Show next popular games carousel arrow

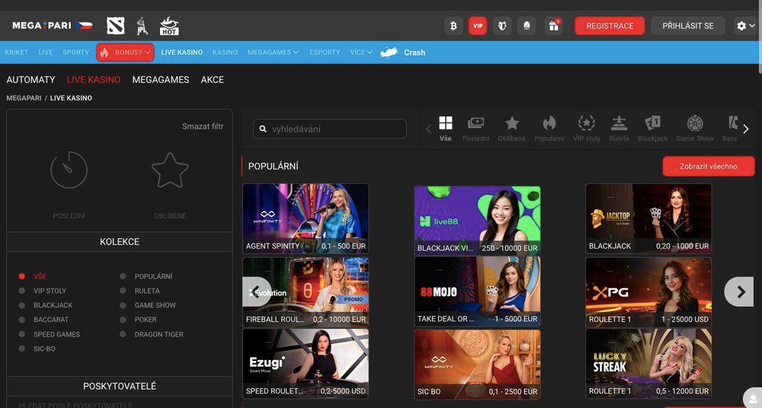[x=741, y=292]
